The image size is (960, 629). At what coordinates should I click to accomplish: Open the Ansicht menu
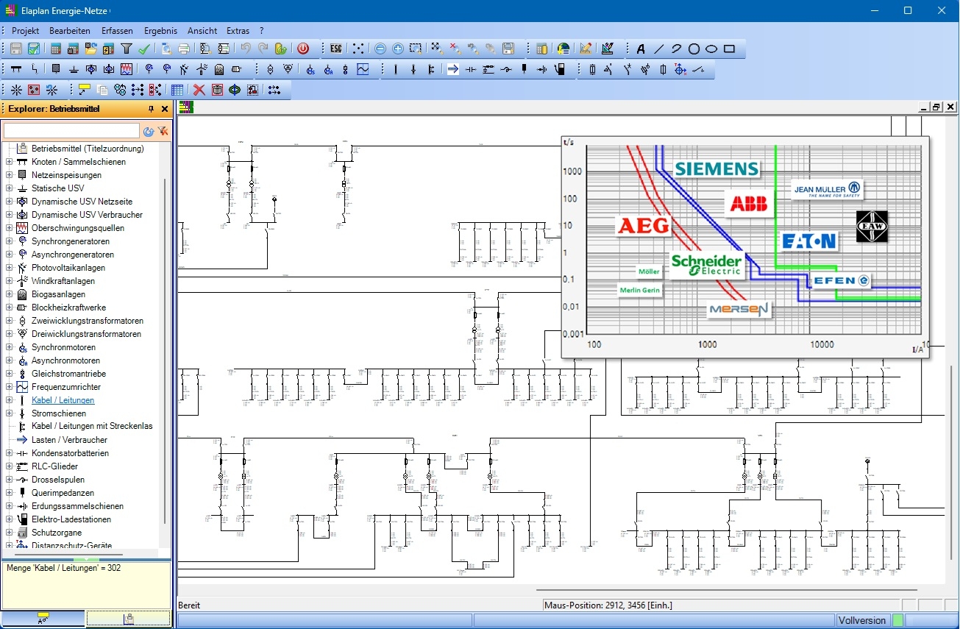click(x=202, y=31)
